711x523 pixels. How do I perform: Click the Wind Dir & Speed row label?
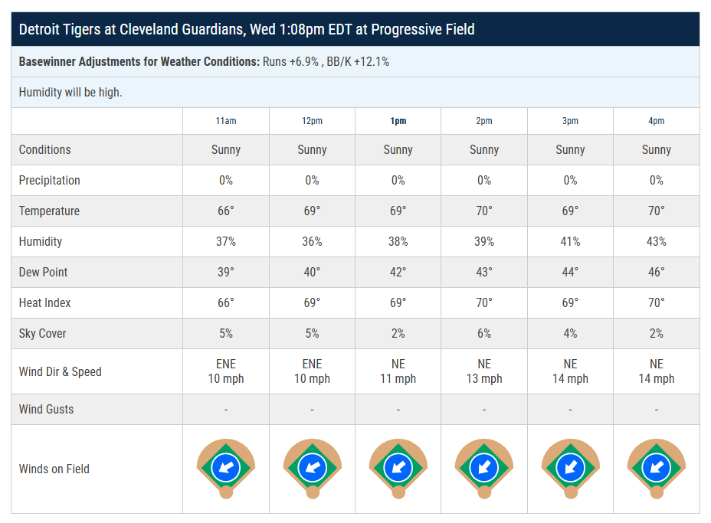[x=61, y=371]
